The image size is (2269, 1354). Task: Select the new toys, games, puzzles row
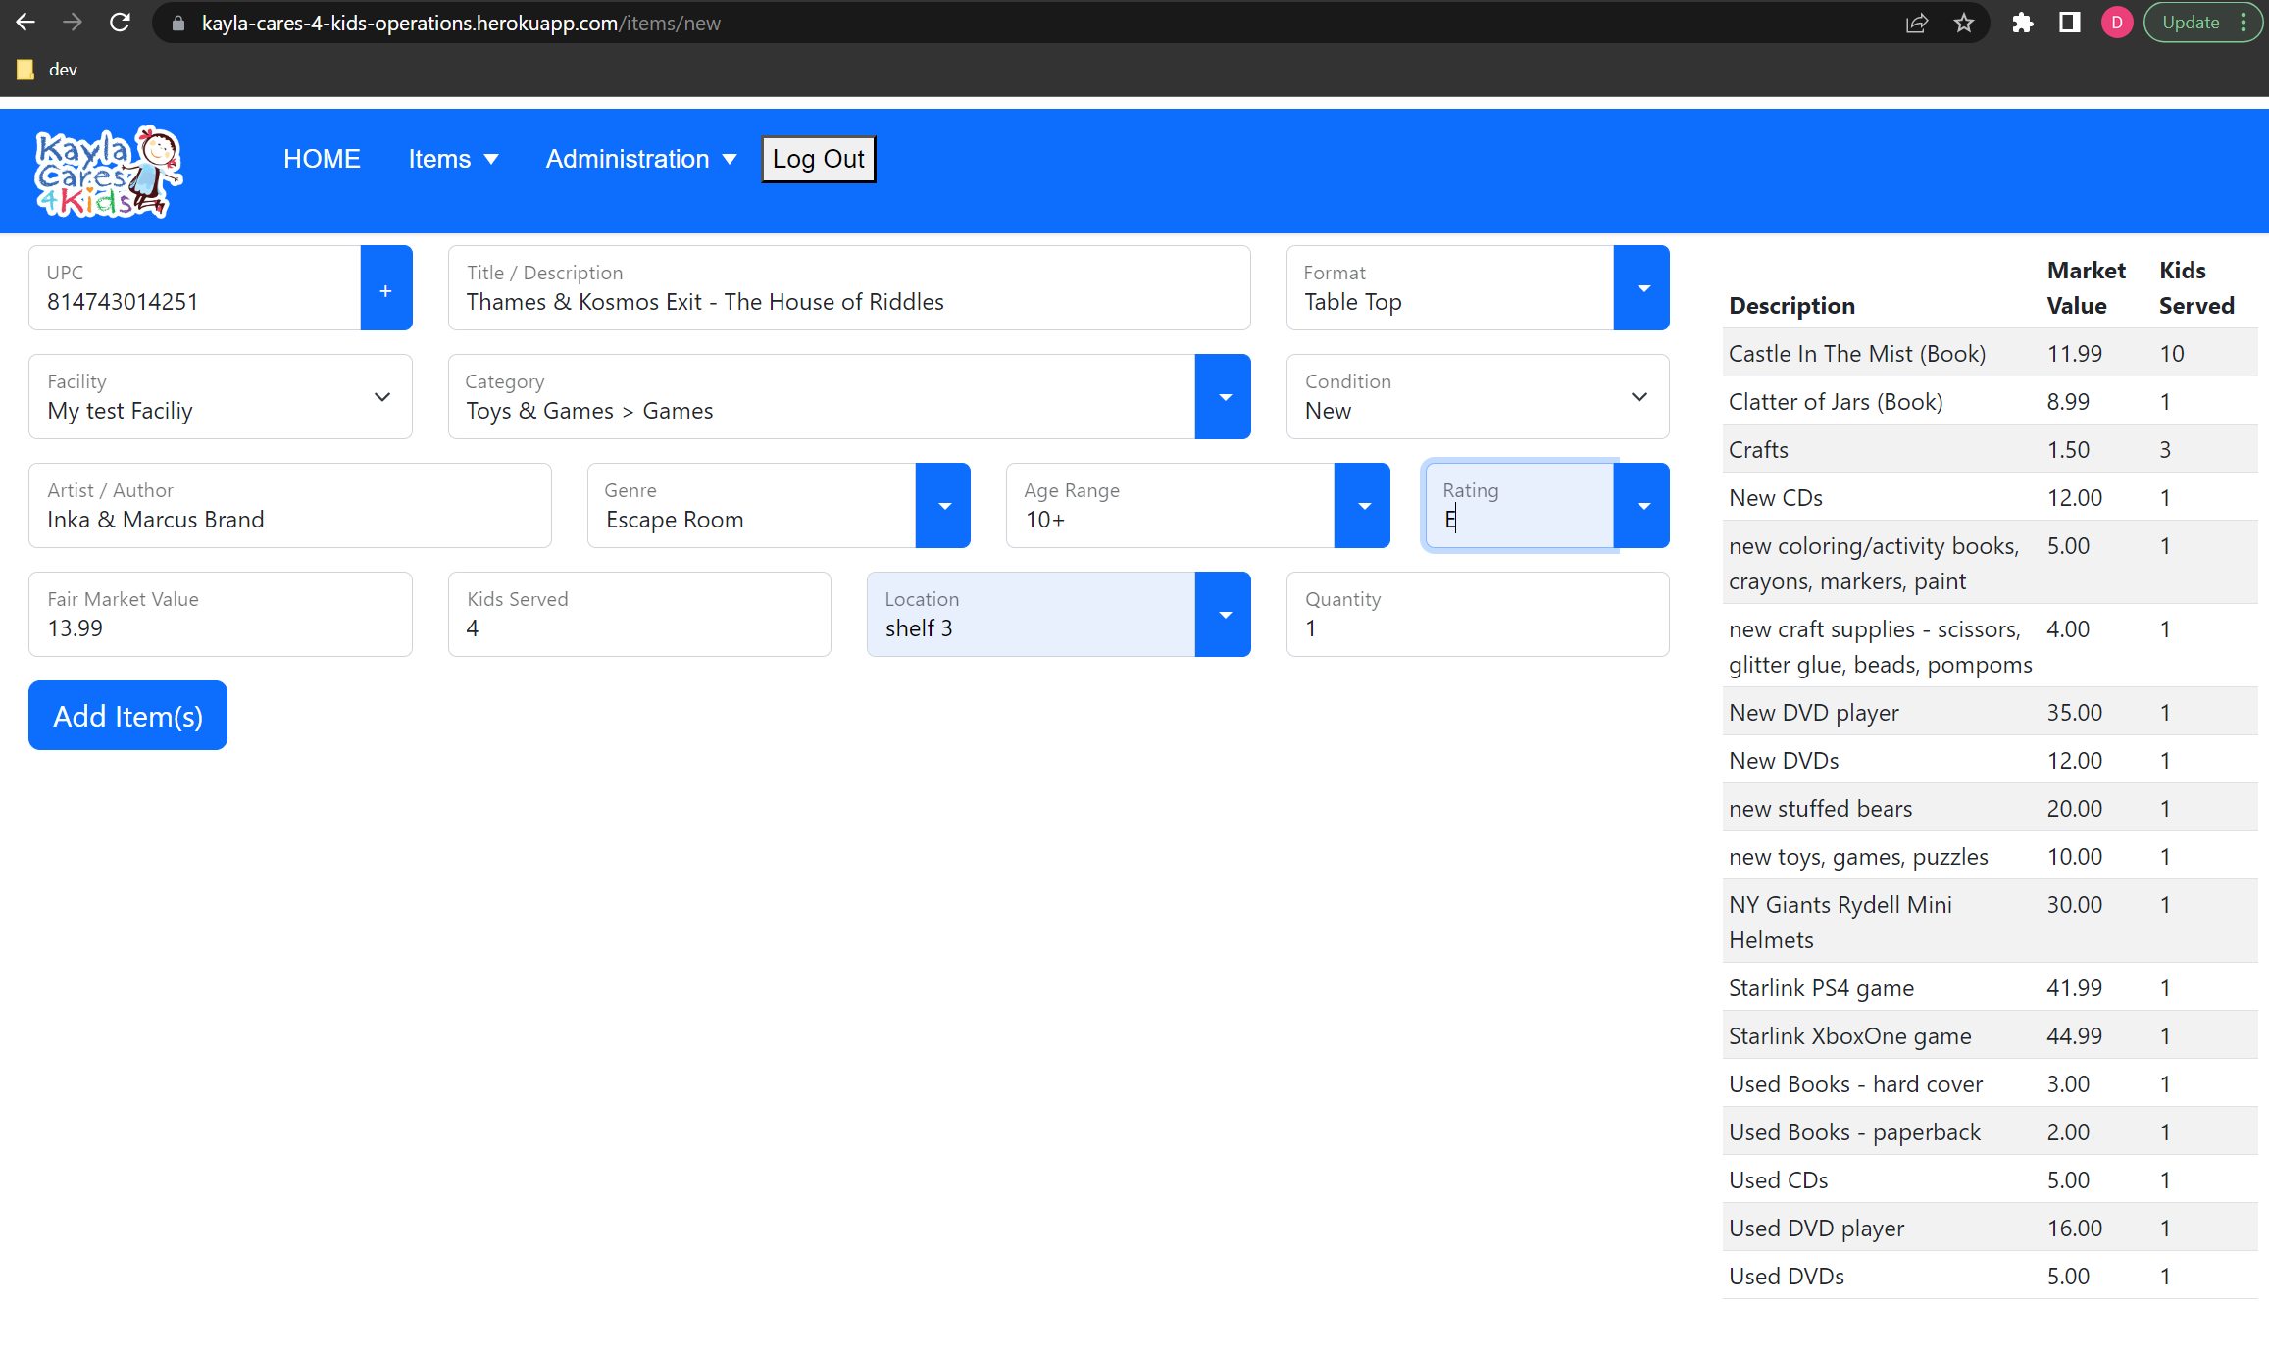click(x=1990, y=856)
